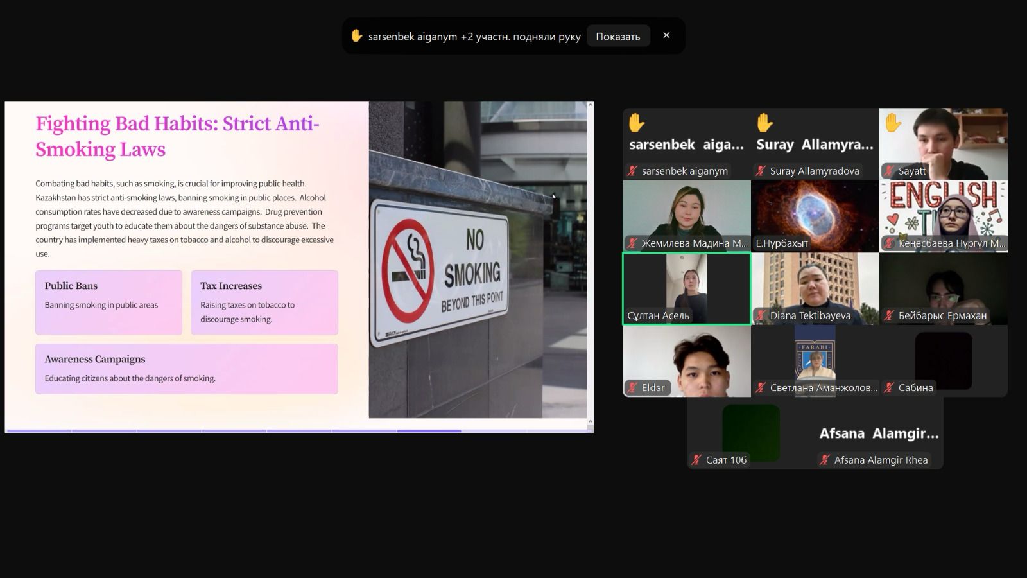
Task: Click the Tax Increases card on the slide
Action: click(264, 302)
